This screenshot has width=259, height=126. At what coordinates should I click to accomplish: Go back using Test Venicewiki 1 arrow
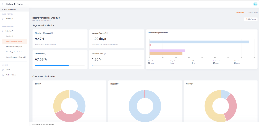coord(2,10)
